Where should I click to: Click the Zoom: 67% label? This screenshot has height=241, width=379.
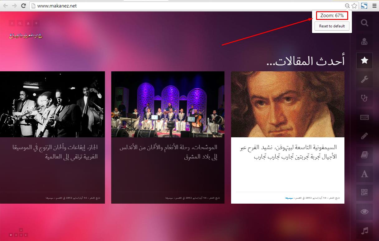[332, 16]
